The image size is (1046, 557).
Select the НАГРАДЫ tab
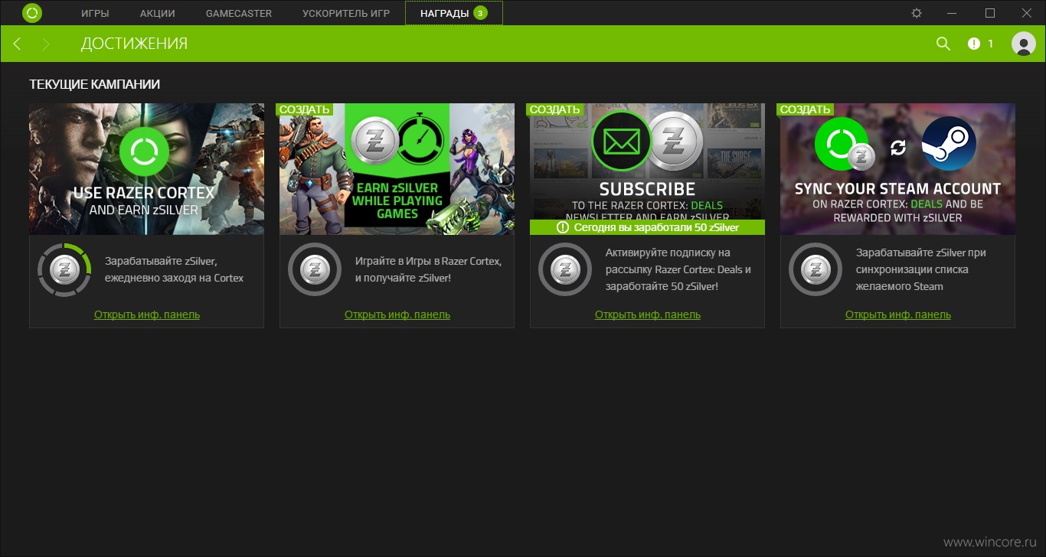(x=454, y=13)
